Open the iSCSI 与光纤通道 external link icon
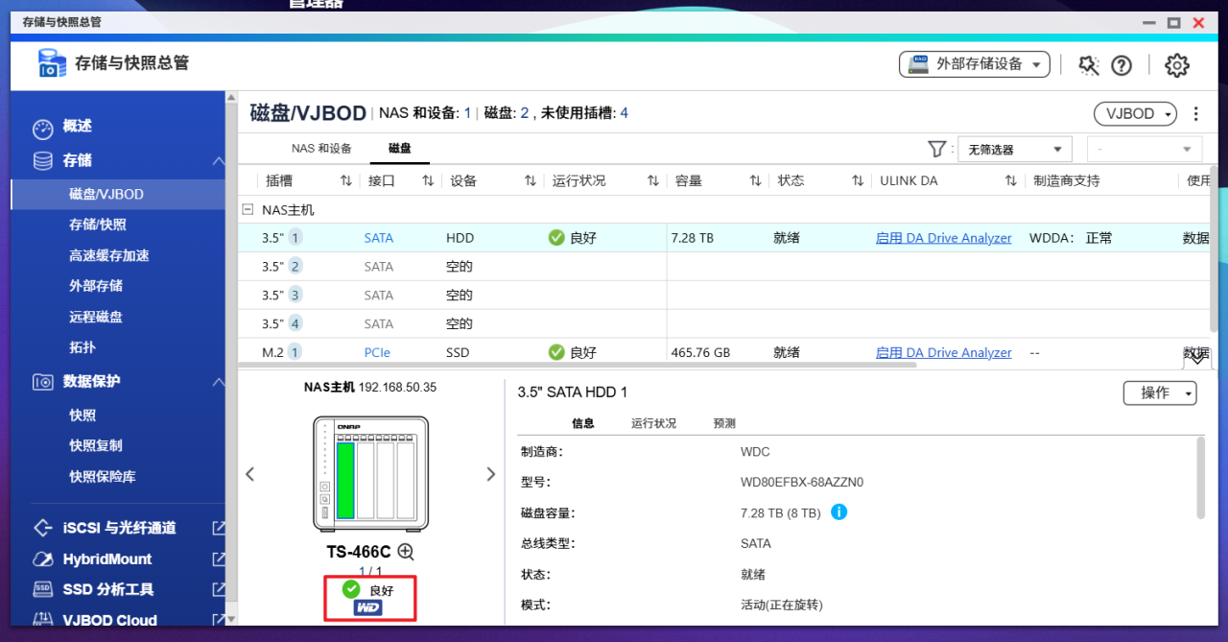This screenshot has width=1228, height=642. click(x=218, y=527)
